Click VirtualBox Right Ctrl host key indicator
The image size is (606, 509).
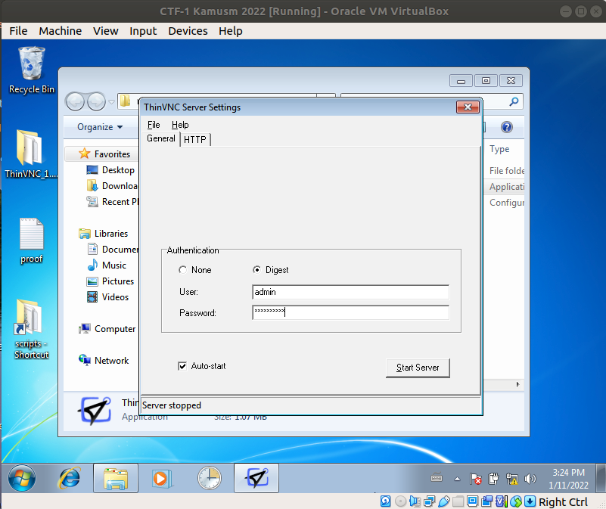click(x=563, y=501)
